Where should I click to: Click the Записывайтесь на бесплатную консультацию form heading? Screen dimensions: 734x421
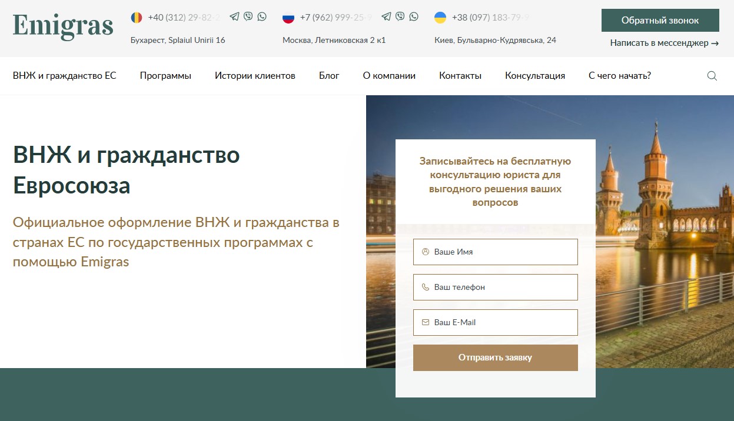tap(496, 182)
